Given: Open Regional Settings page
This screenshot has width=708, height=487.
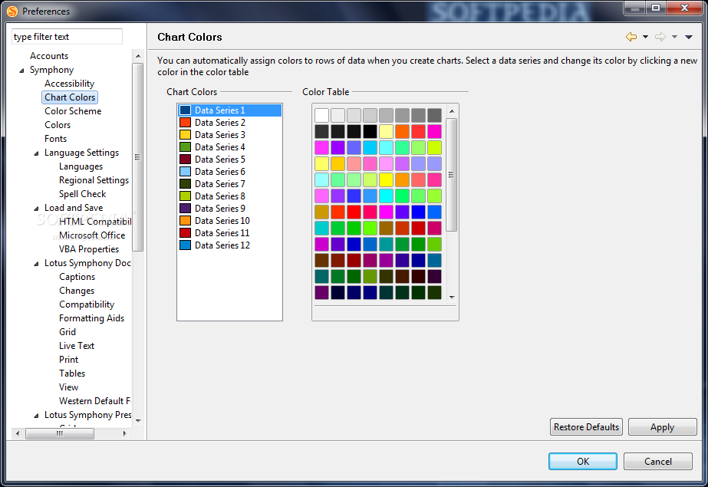Looking at the screenshot, I should 94,180.
